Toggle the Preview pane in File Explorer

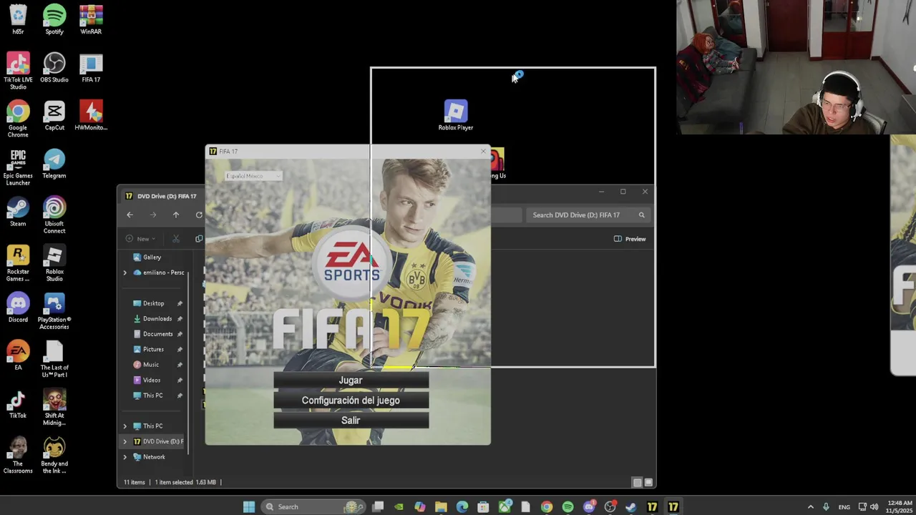click(630, 239)
